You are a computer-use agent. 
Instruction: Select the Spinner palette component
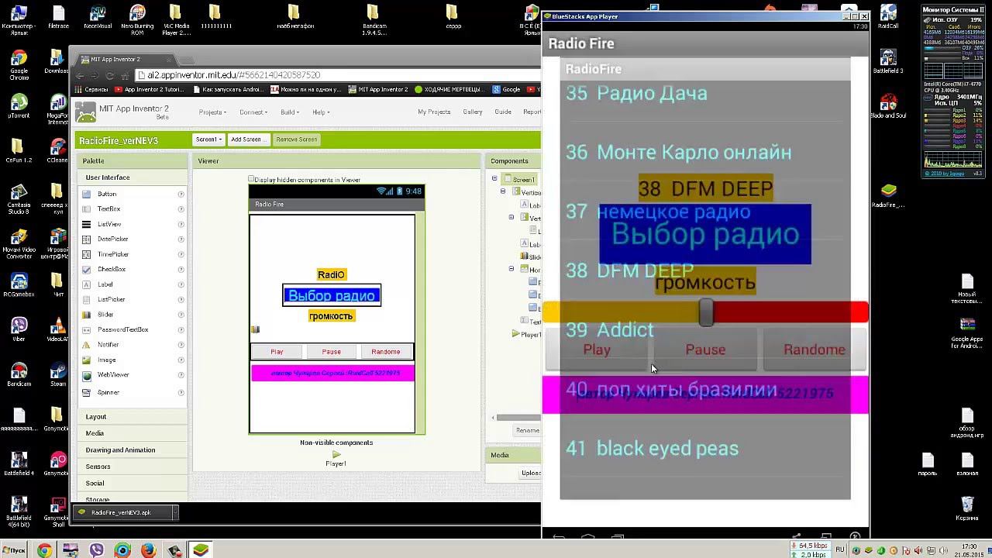(108, 393)
